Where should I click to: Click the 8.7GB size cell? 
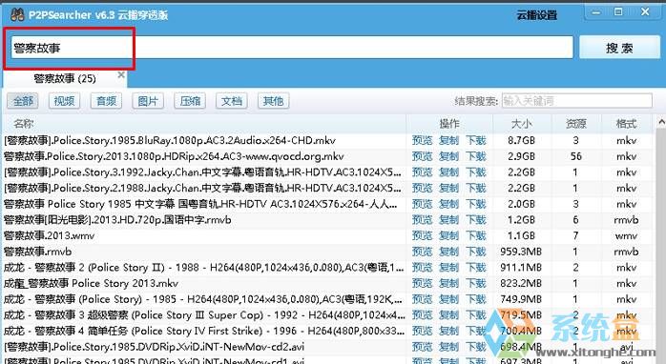(521, 140)
